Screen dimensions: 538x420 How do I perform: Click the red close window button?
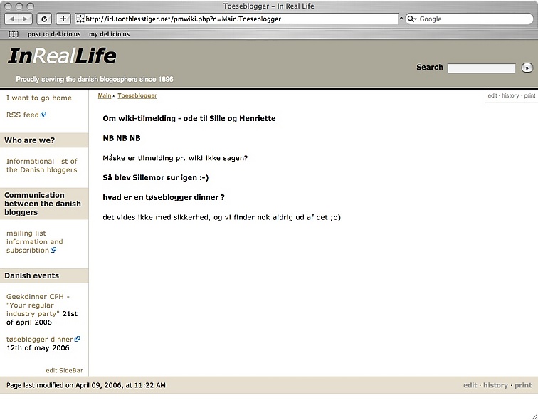9,6
